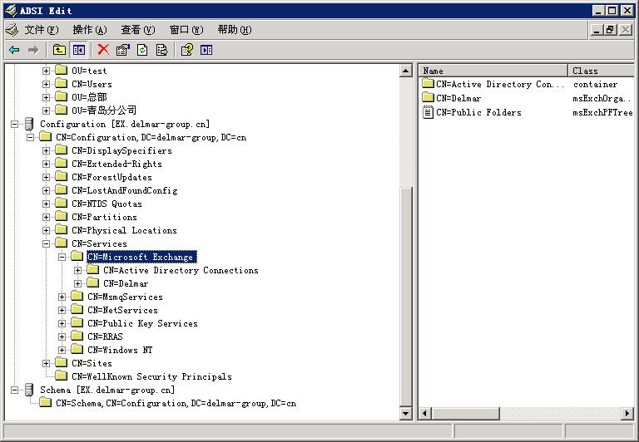The height and width of the screenshot is (442, 639).
Task: Select CN=ForestUpdates in the tree
Action: [111, 177]
